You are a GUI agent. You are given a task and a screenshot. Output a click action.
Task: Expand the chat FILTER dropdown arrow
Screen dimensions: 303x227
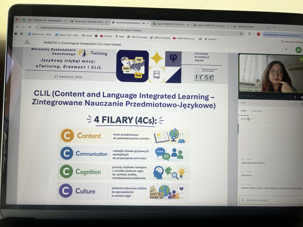(252, 119)
